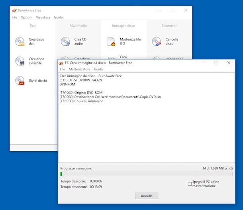Click Tempo trascorso value 00:00:06
The image size is (243, 210).
(96, 181)
